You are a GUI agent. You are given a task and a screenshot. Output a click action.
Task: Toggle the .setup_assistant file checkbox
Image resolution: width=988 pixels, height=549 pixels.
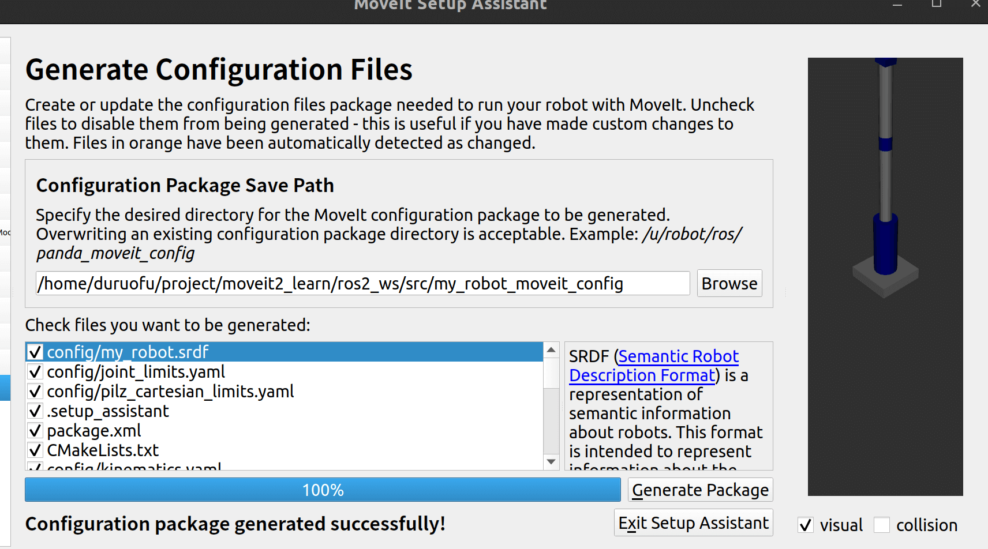coord(35,411)
